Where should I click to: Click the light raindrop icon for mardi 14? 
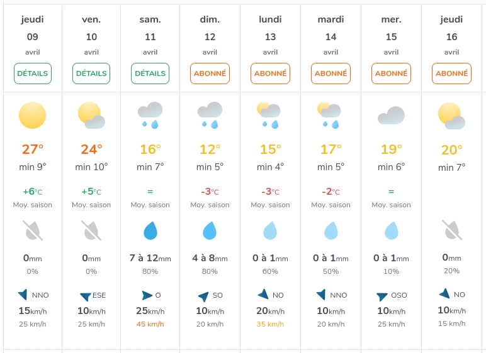(331, 231)
